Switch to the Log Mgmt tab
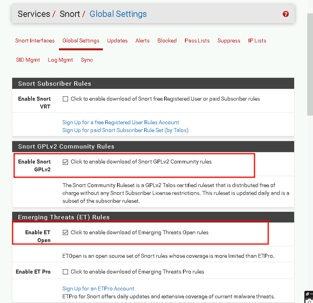Screen dimensions: 313x303 [60, 60]
